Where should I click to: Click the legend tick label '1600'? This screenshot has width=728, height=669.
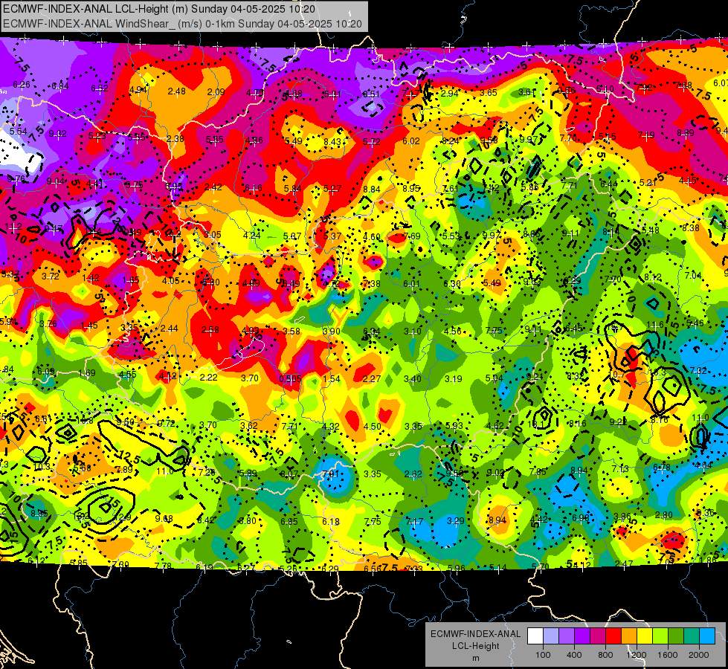tap(667, 655)
